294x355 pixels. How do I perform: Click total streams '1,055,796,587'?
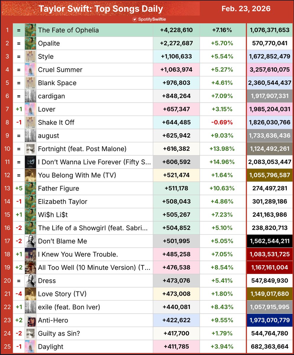click(x=270, y=175)
